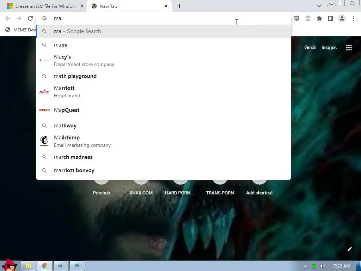Open the Angry Birds start button
361x271 pixels.
[9, 265]
